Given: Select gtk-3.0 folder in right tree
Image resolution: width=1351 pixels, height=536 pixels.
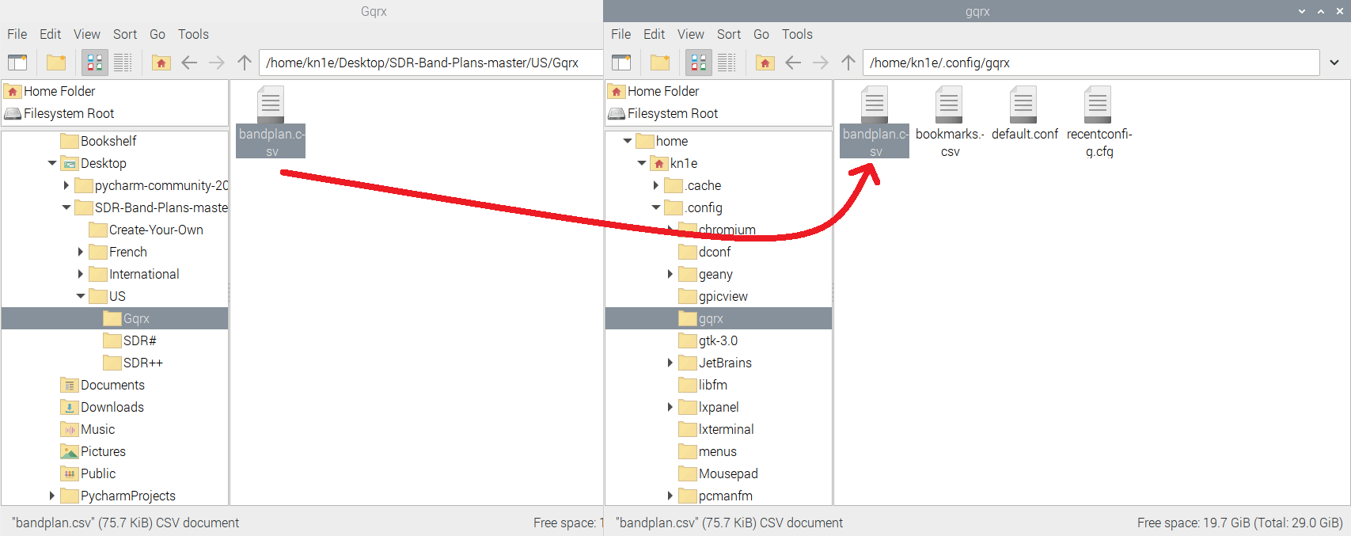Looking at the screenshot, I should pos(708,340).
